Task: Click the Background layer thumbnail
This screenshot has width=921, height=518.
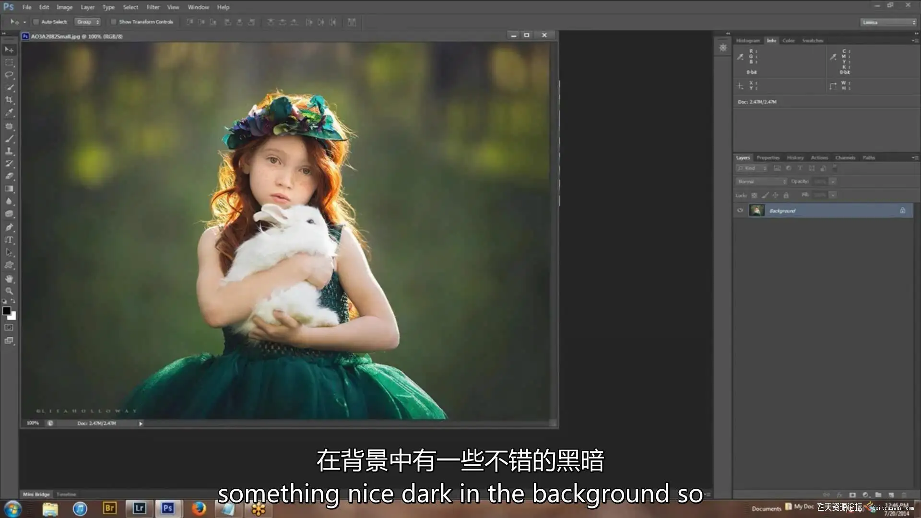Action: click(756, 211)
